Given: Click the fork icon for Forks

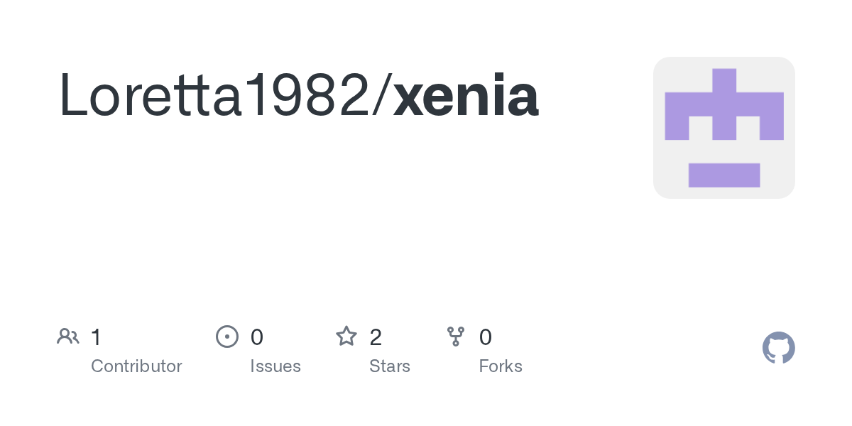Looking at the screenshot, I should [456, 337].
